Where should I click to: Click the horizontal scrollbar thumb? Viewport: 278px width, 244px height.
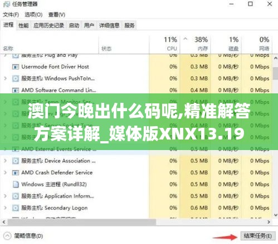point(82,222)
